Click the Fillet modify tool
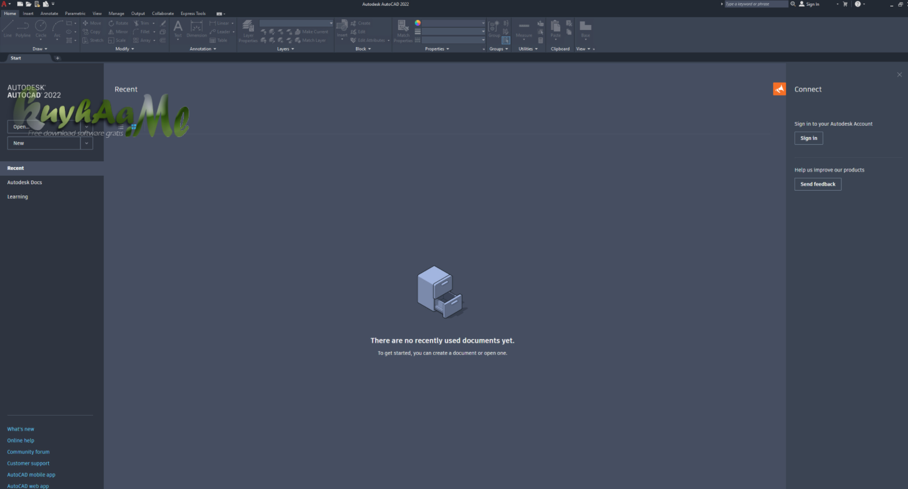Screen dimensions: 908x489 coord(142,32)
